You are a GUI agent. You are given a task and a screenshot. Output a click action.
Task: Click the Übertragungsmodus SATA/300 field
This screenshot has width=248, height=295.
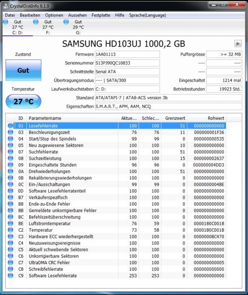pyautogui.click(x=127, y=80)
